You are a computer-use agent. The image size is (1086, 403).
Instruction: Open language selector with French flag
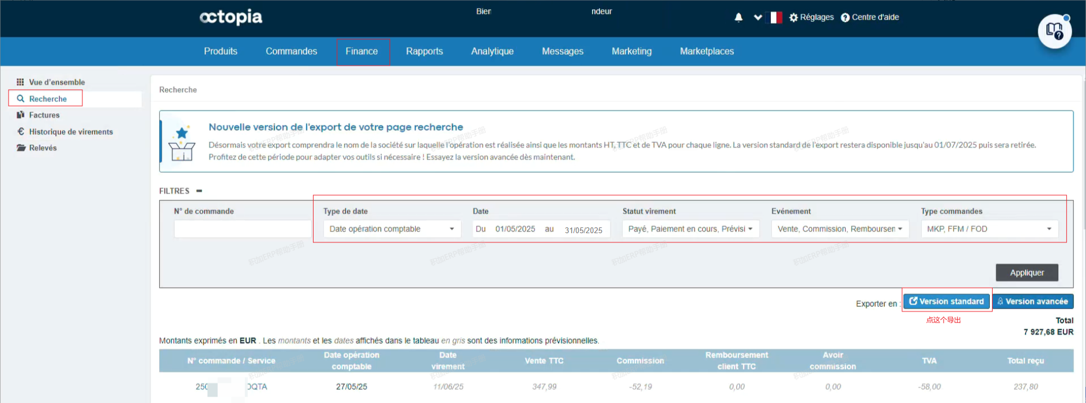click(776, 17)
